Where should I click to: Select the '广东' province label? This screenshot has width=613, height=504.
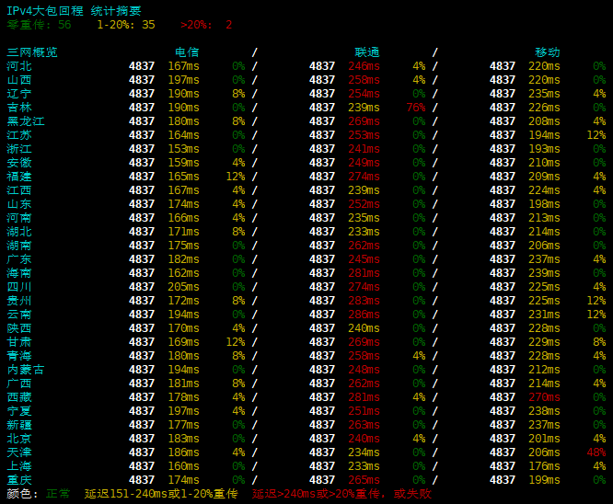click(x=19, y=259)
